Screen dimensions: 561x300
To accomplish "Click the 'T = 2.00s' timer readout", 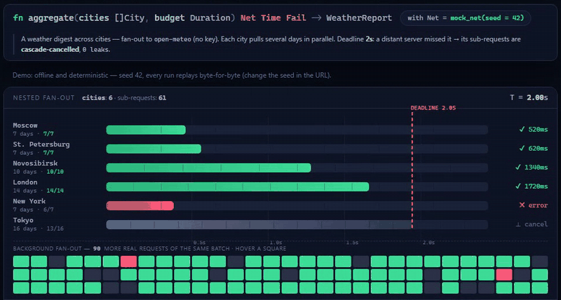I will tap(529, 97).
